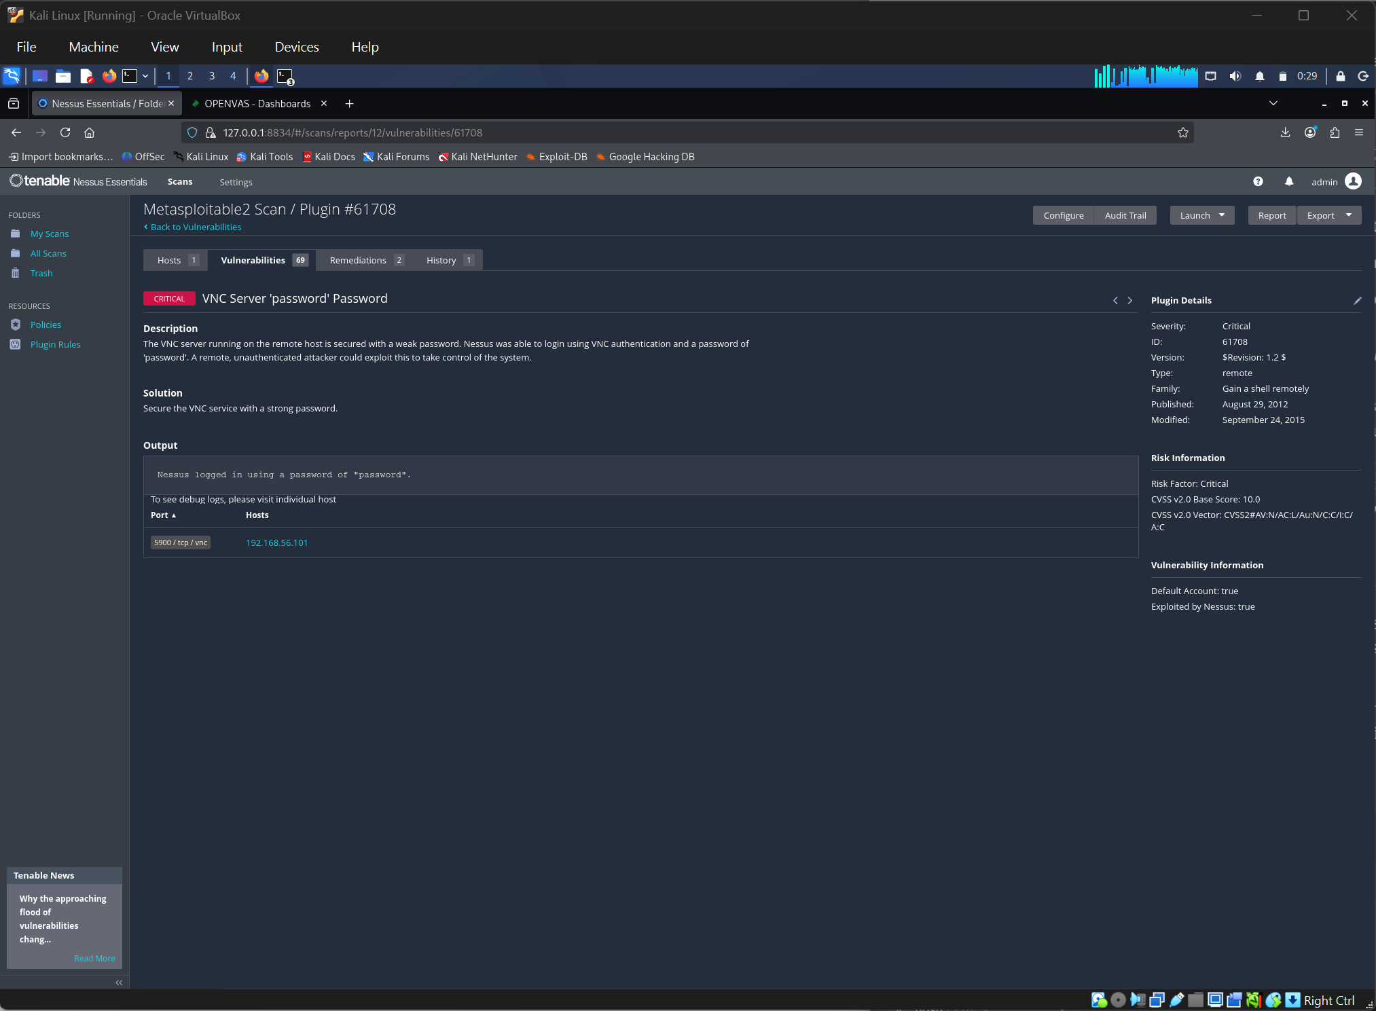Click the admin user avatar icon

pos(1353,181)
